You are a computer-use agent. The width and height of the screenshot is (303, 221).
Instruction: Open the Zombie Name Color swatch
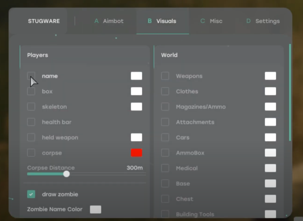(x=95, y=209)
